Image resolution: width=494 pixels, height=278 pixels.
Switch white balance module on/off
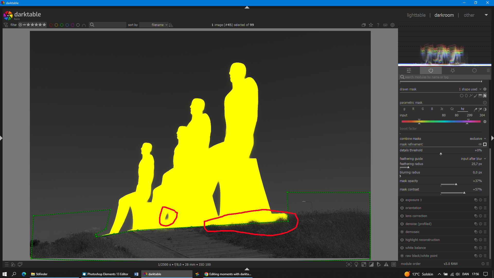[402, 248]
